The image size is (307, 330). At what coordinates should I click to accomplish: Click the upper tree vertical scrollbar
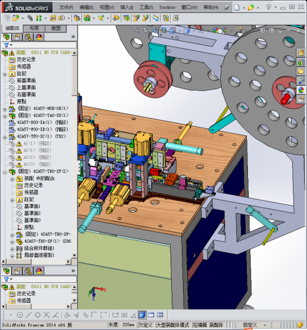[74, 153]
